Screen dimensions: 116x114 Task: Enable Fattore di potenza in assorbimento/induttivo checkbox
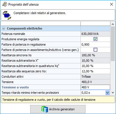point(95,50)
